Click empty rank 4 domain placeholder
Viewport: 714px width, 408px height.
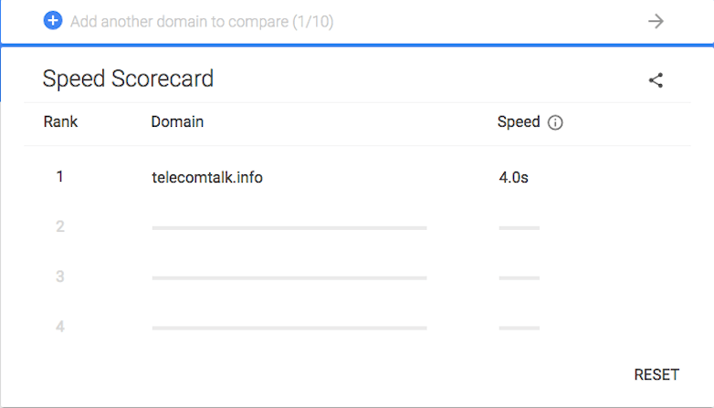[x=289, y=328]
